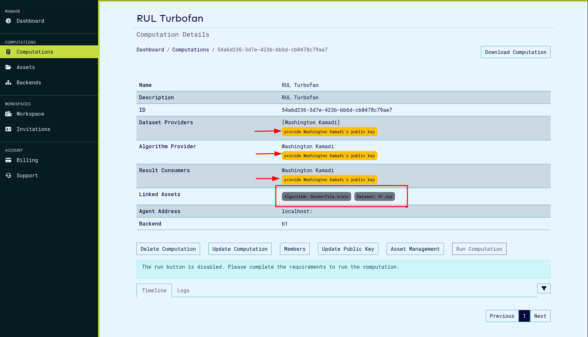Switch to the Logs tab
The image size is (588, 337).
click(183, 290)
